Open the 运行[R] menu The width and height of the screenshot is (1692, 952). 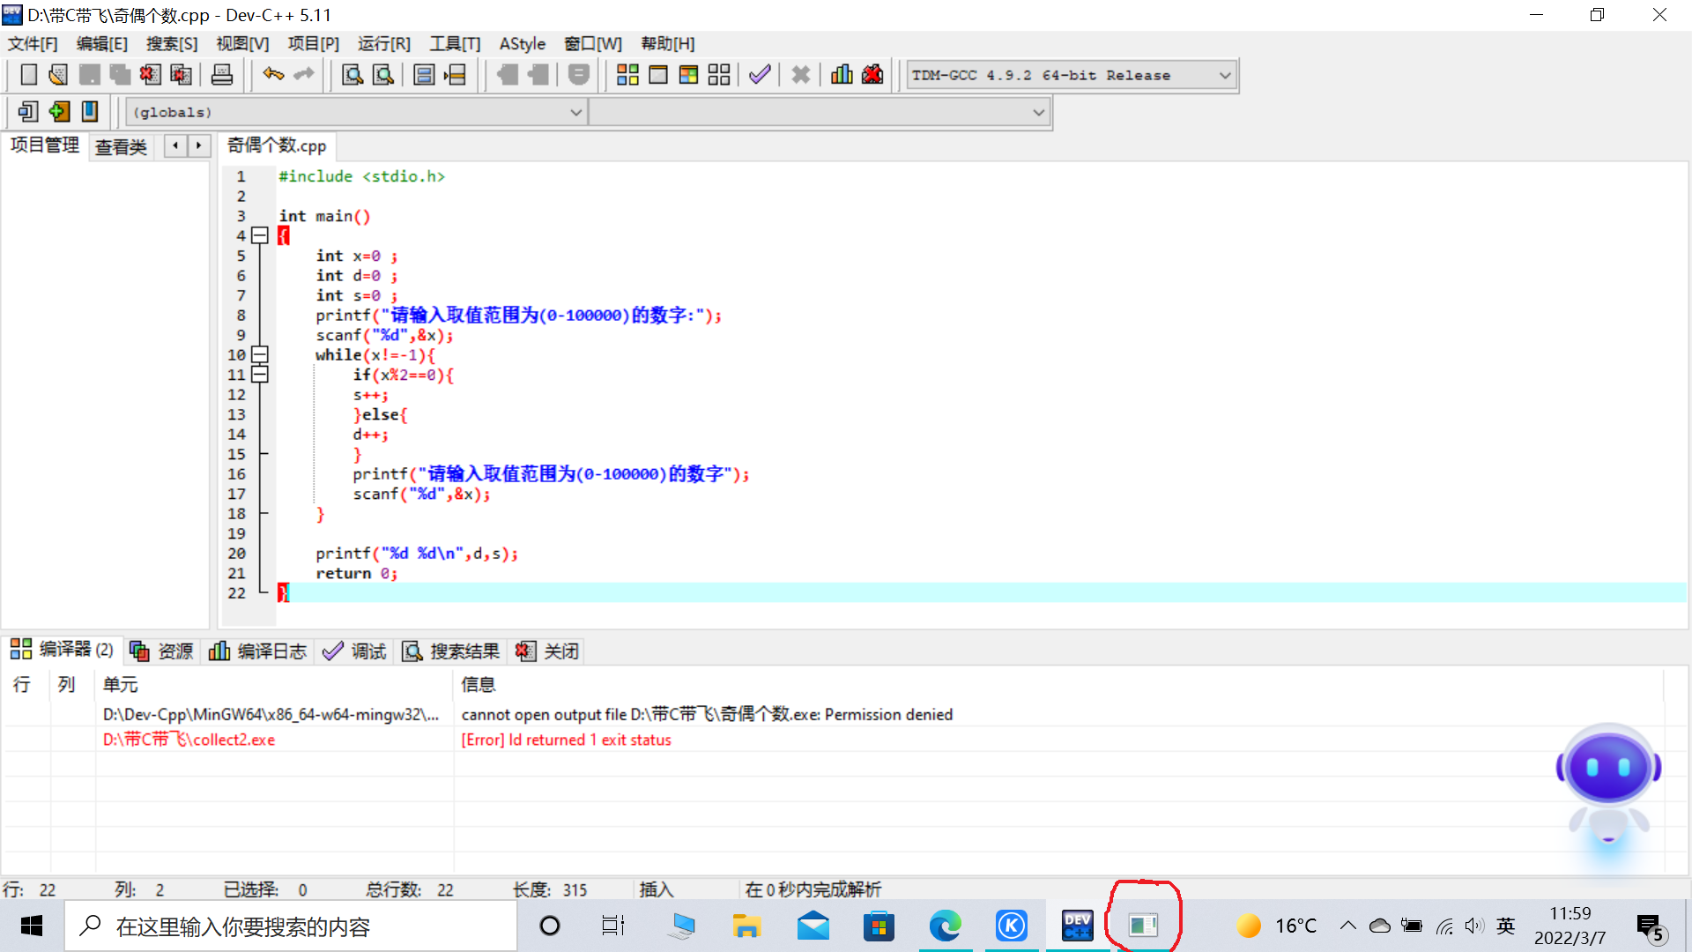(x=384, y=44)
